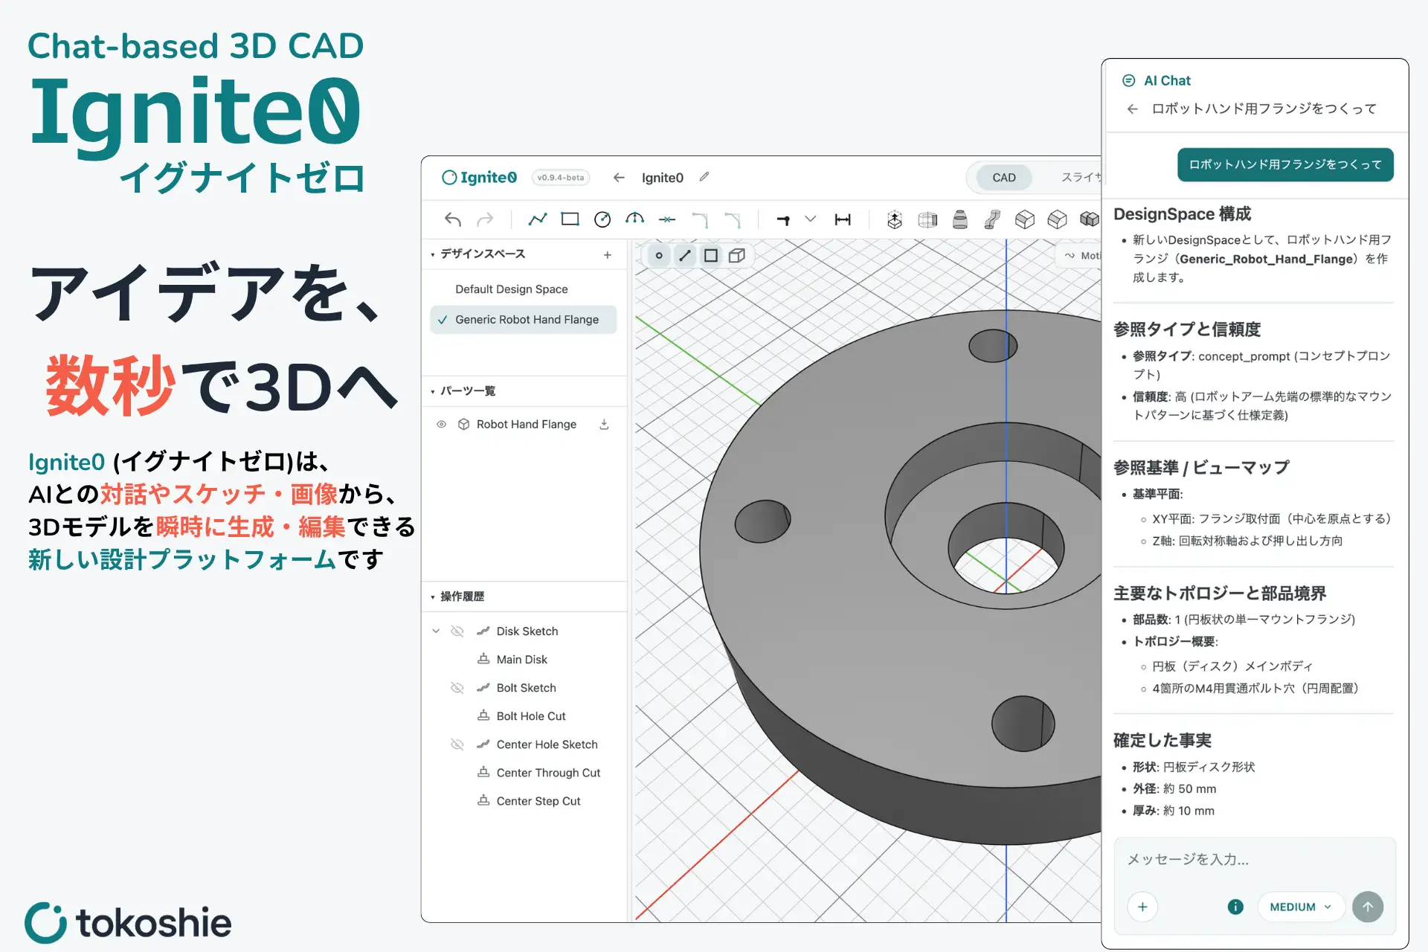This screenshot has width=1428, height=952.
Task: Show the hidden Disk Sketch
Action: (x=457, y=631)
